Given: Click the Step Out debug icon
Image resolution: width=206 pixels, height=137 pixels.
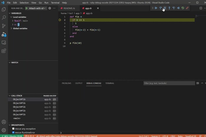Looking at the screenshot, I should 169,8.
